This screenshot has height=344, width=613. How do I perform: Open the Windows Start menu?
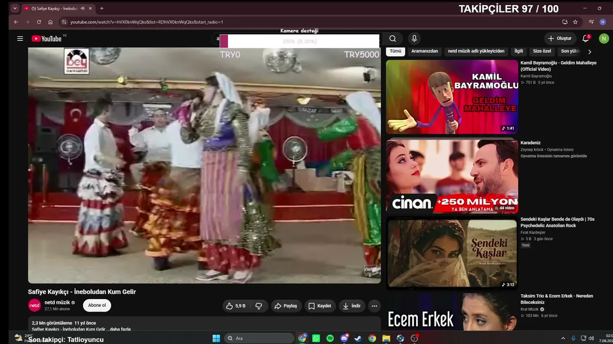pos(216,338)
